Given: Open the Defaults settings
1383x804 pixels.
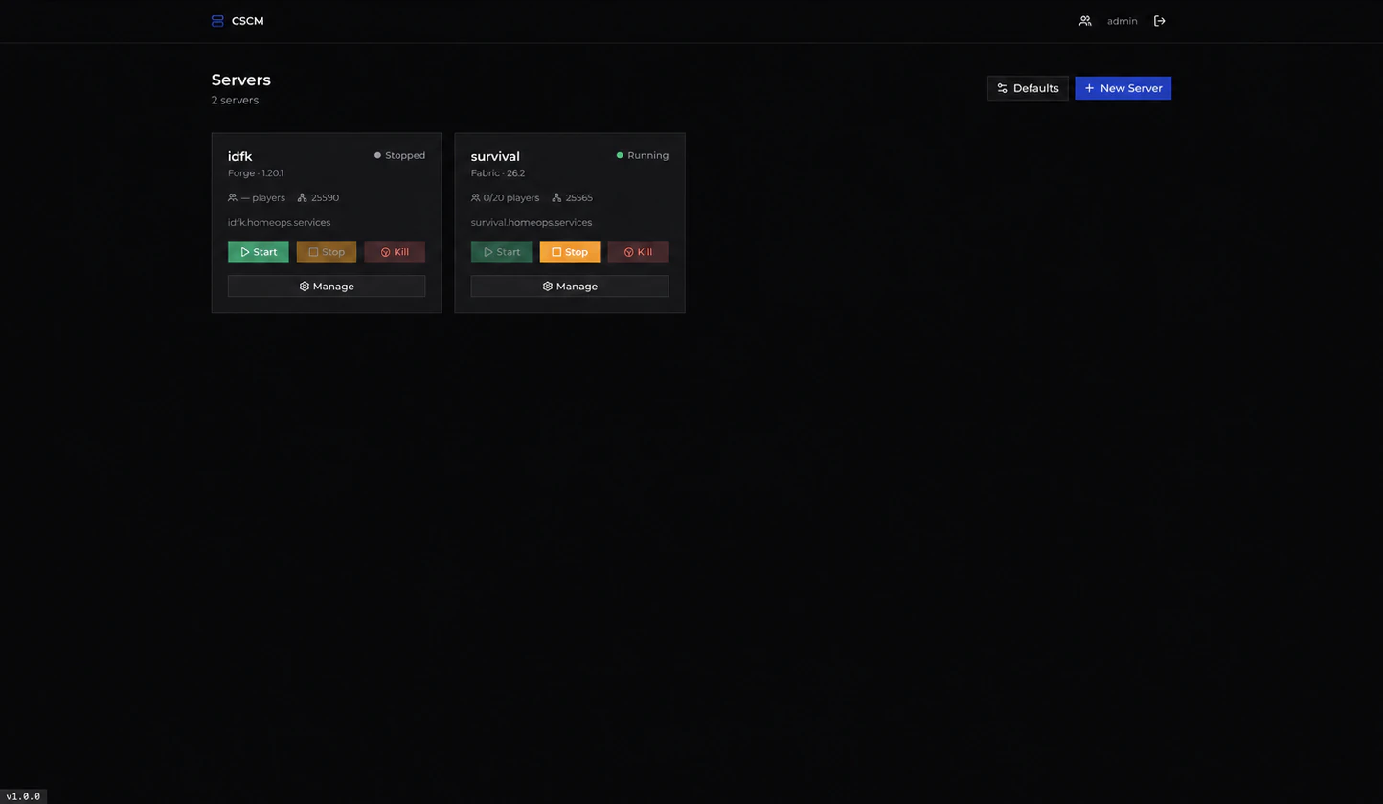Looking at the screenshot, I should 1028,88.
